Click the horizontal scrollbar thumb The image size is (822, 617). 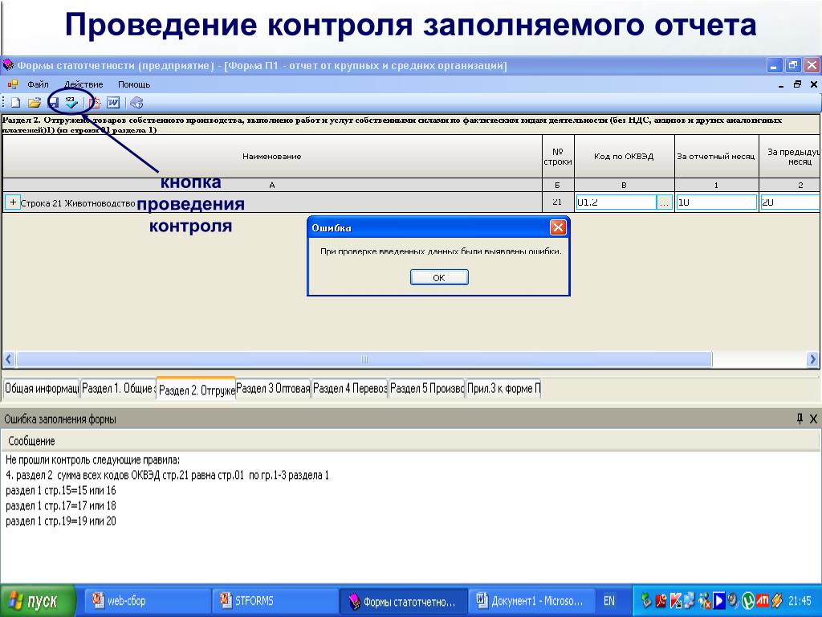[364, 359]
